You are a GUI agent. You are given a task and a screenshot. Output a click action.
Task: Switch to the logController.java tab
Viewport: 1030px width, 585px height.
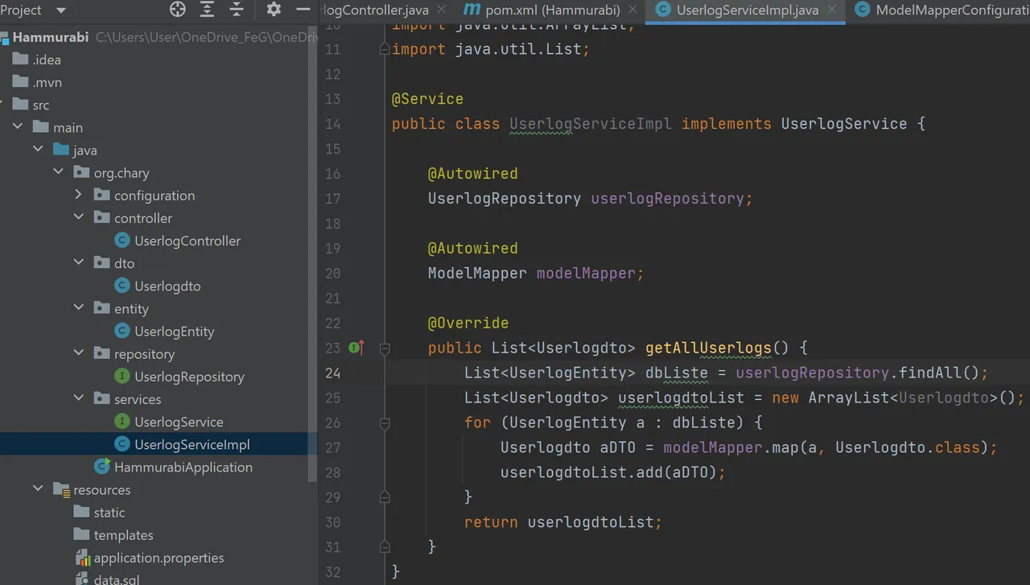click(x=375, y=10)
